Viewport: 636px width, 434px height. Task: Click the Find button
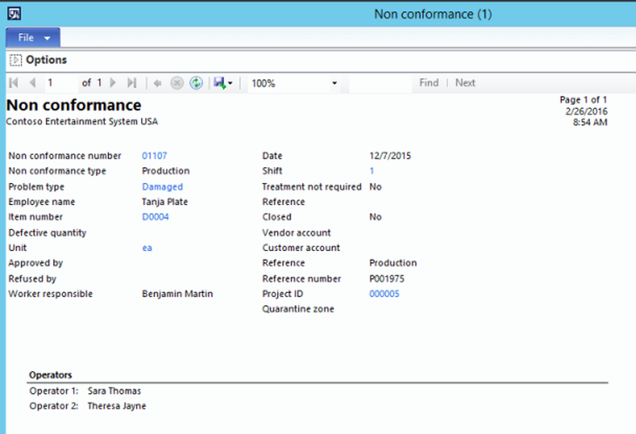click(x=429, y=83)
